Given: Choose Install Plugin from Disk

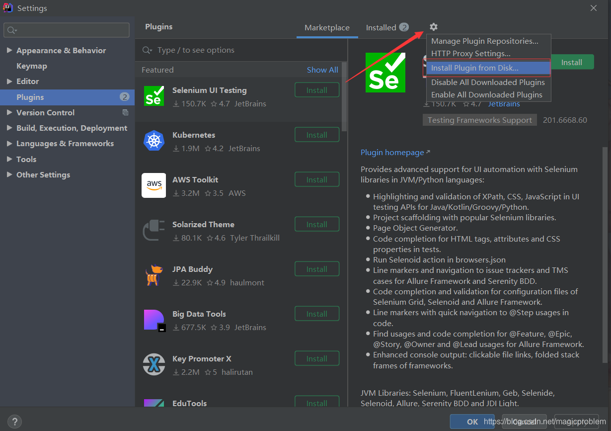Looking at the screenshot, I should click(488, 68).
